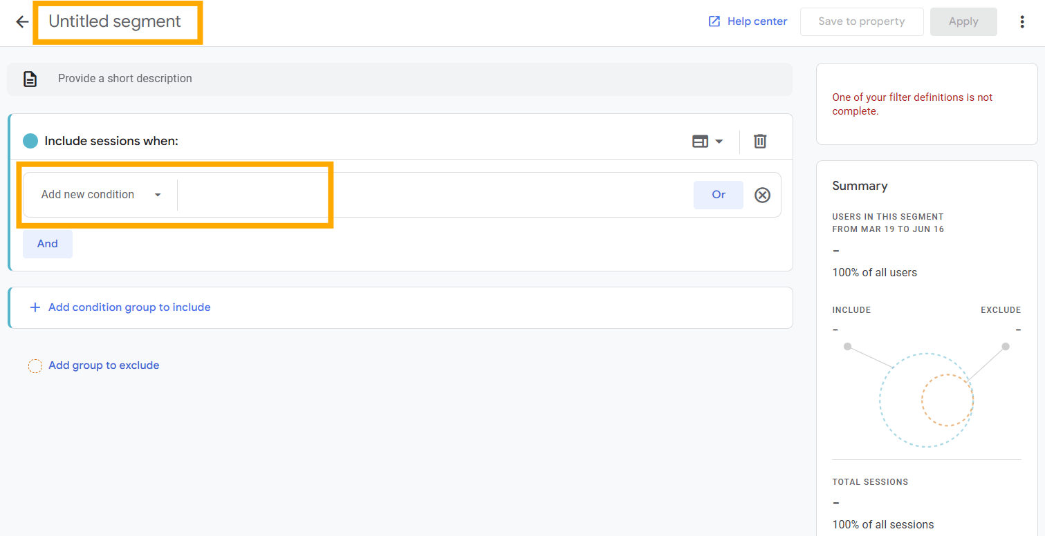This screenshot has width=1045, height=536.
Task: Expand the Add new condition dropdown
Action: (100, 195)
